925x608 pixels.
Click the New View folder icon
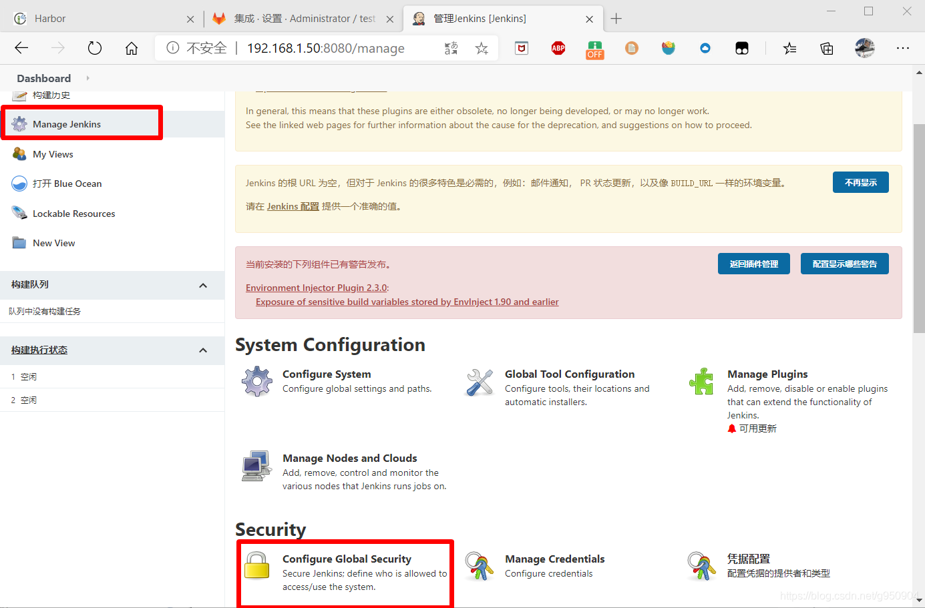coord(19,243)
